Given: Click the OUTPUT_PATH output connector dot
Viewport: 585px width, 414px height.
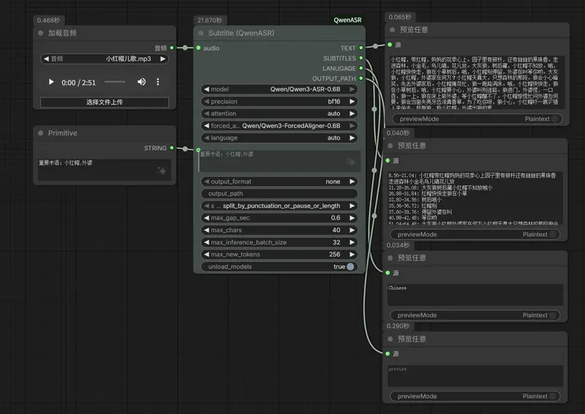Looking at the screenshot, I should click(361, 78).
